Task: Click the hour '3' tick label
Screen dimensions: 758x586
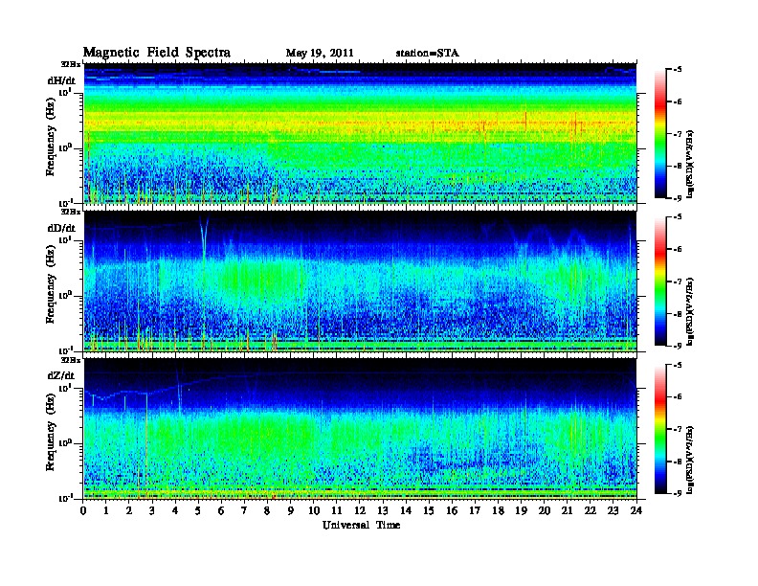Action: point(152,510)
